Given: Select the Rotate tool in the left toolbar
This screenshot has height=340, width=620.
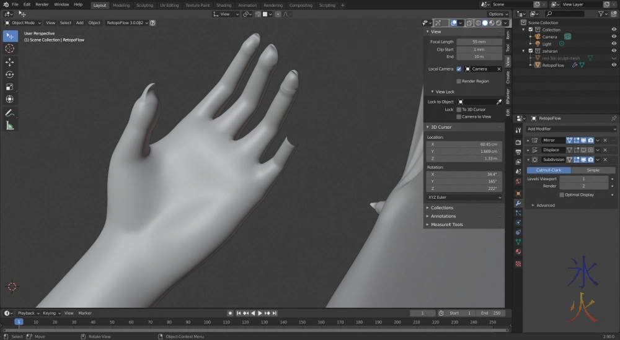Looking at the screenshot, I should [10, 74].
